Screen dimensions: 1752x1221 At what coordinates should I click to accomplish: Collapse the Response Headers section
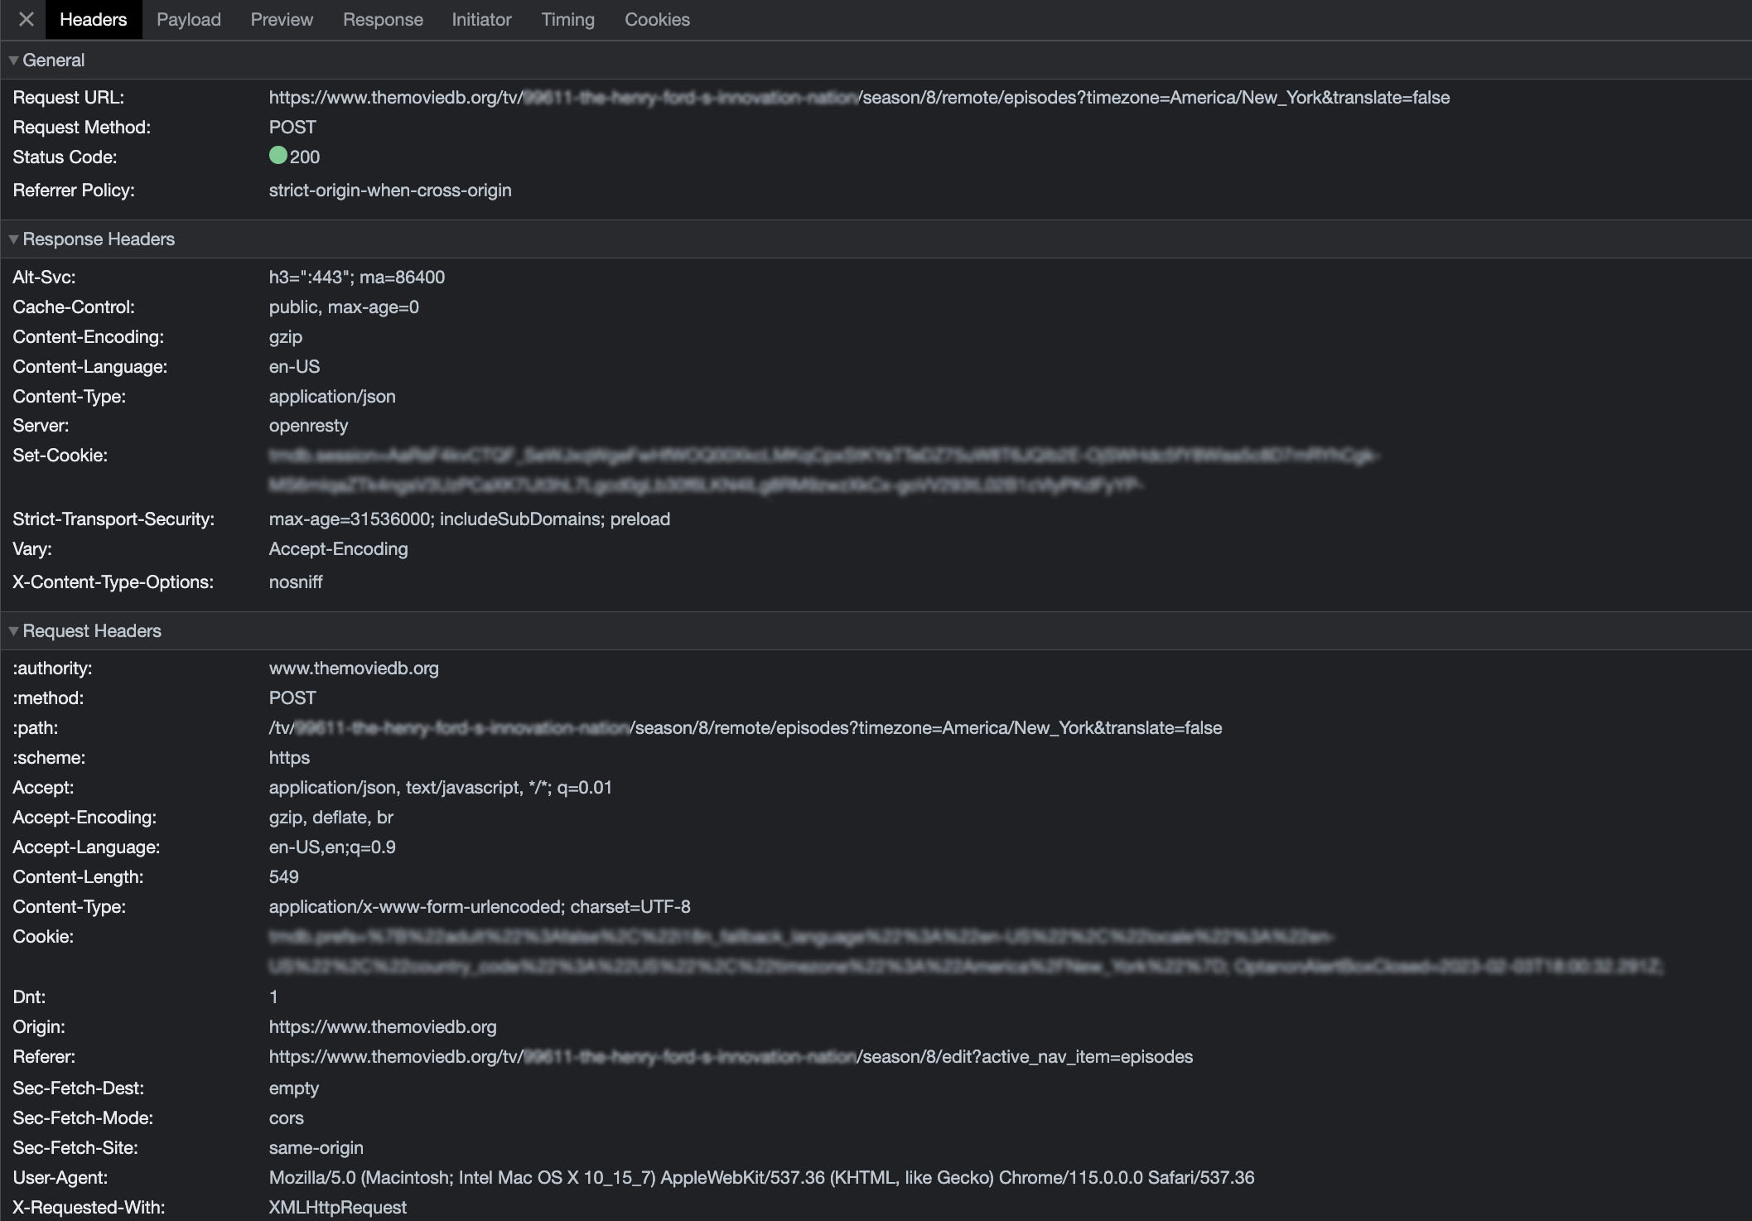click(12, 239)
